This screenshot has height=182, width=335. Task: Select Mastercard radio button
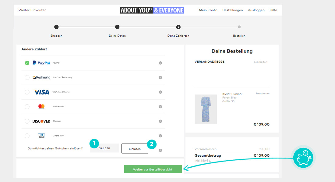click(x=27, y=107)
